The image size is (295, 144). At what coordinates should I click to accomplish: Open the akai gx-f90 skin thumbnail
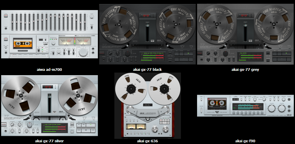pos(245,106)
